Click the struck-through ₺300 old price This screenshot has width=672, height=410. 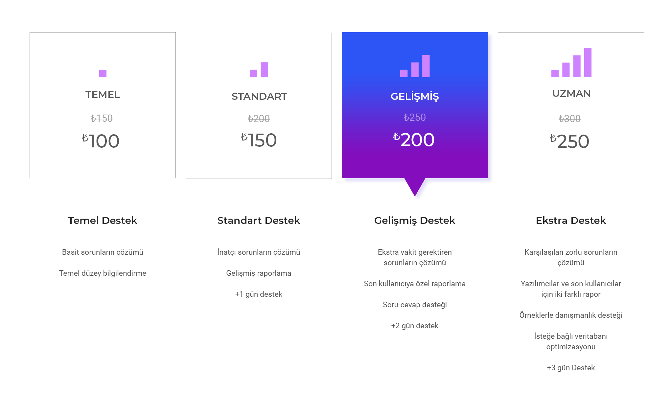coord(569,119)
